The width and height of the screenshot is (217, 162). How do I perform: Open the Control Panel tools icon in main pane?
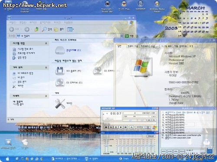pos(60,104)
